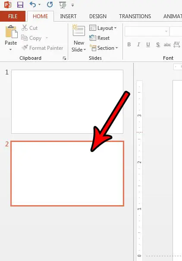Open the Layout dropdown
The width and height of the screenshot is (182, 261).
(x=103, y=28)
